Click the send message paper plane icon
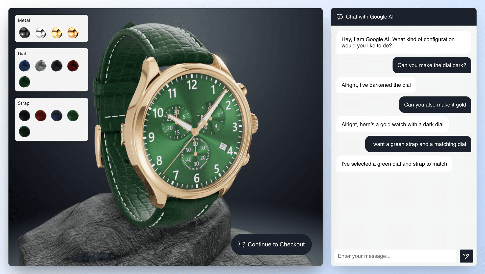485x274 pixels. tap(466, 256)
